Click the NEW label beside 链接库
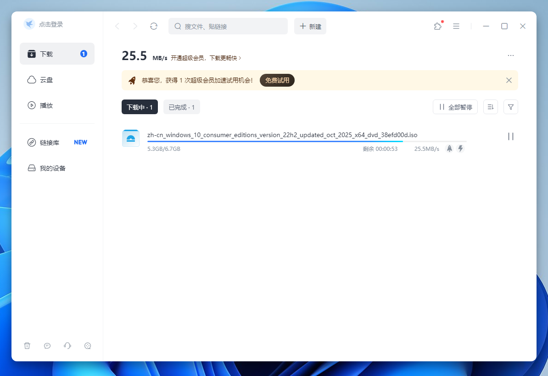 pos(80,143)
